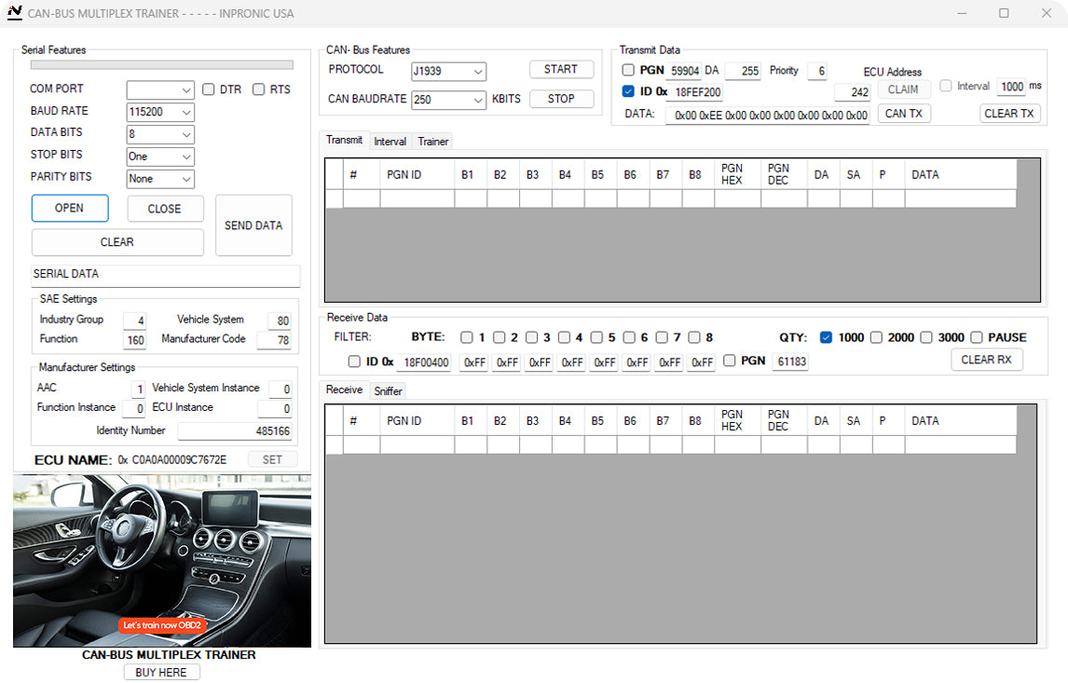
Task: Click the BUY HERE button
Action: 160,672
